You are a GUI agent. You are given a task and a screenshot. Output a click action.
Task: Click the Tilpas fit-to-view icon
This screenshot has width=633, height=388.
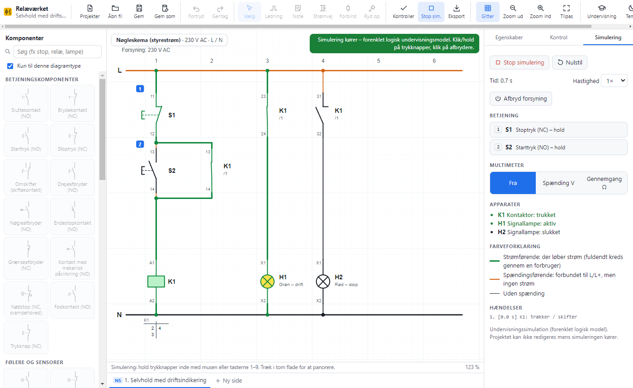566,8
